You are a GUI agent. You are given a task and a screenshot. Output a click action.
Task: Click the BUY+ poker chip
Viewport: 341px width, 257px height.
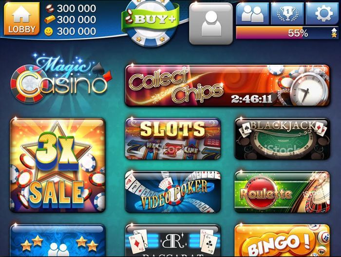click(151, 22)
